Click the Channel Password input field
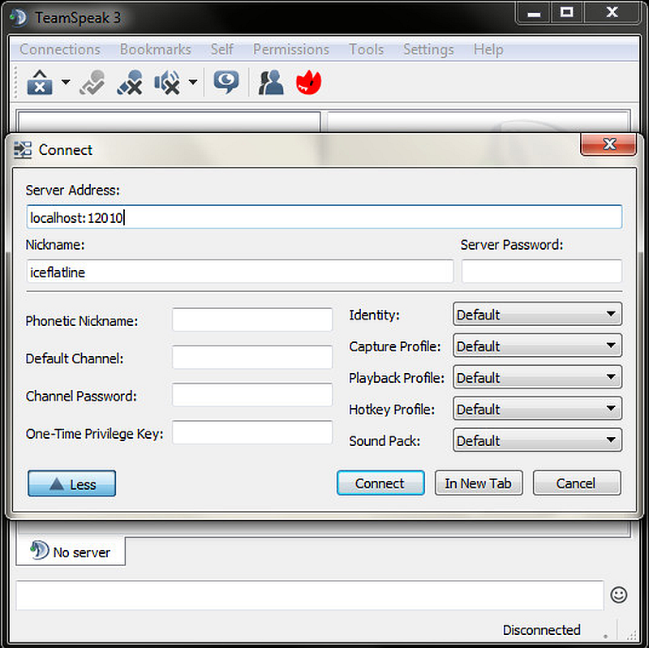 (x=252, y=395)
